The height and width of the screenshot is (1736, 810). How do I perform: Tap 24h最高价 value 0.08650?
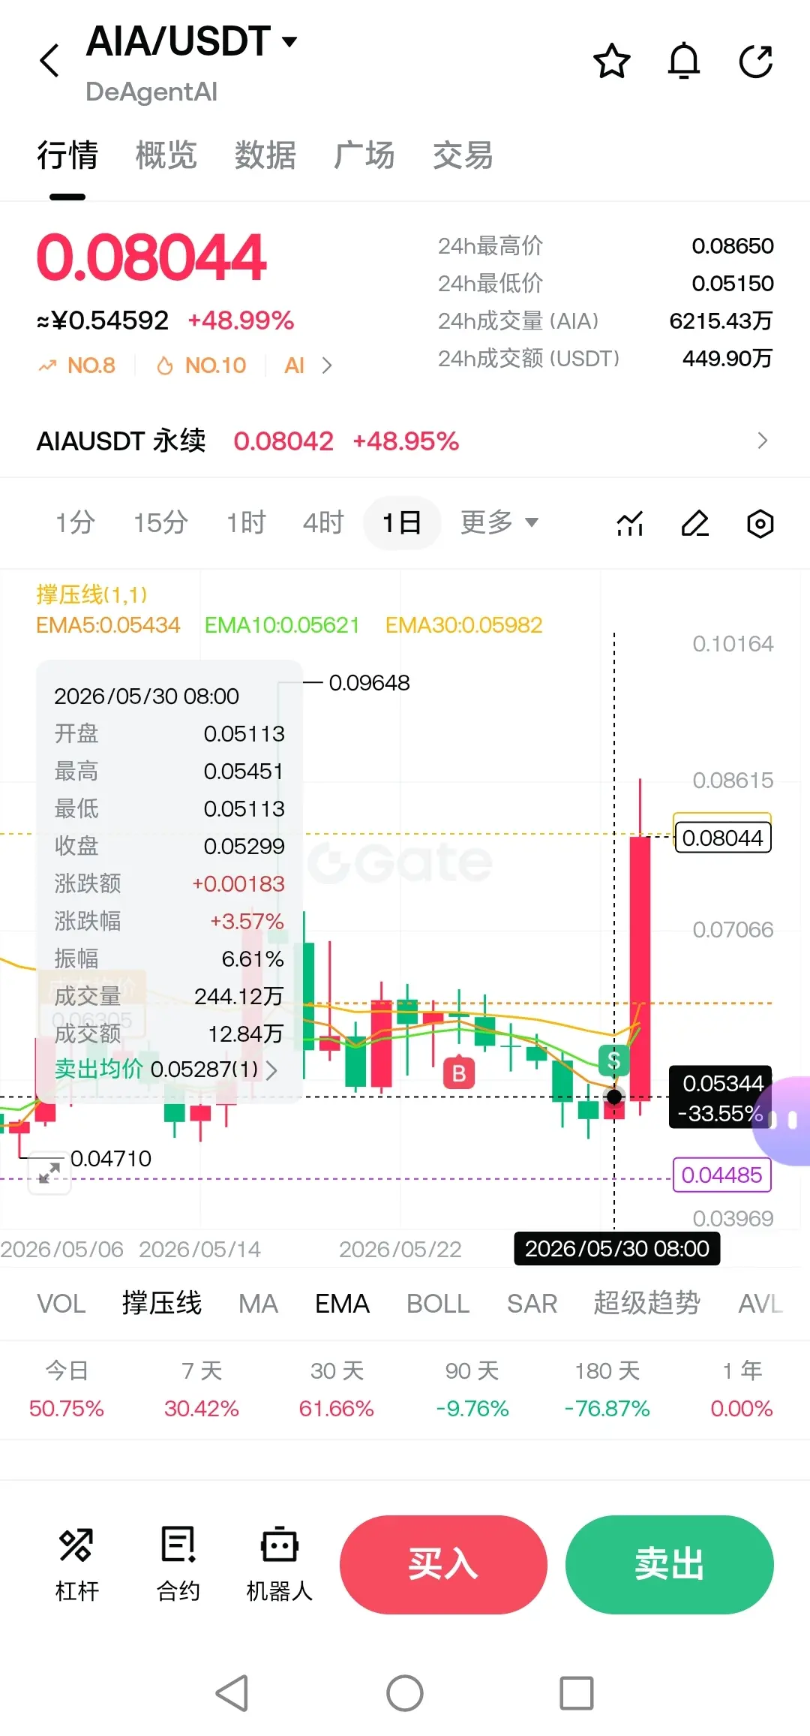(733, 246)
